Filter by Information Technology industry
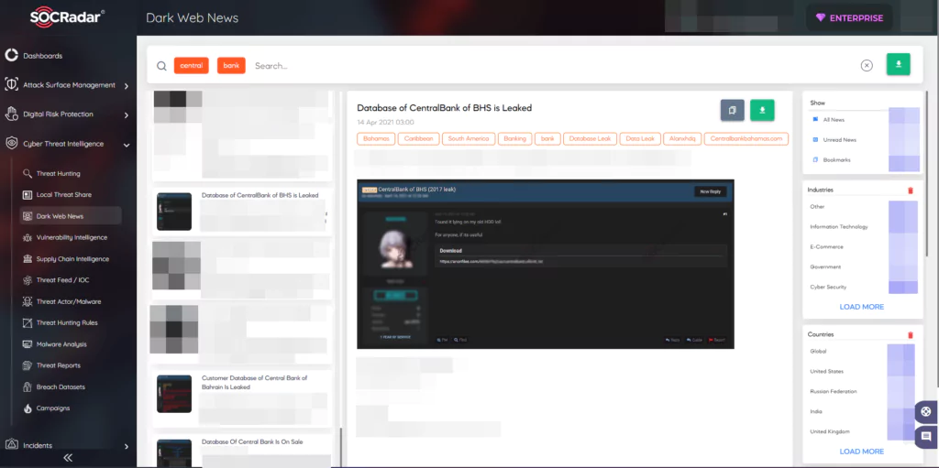The image size is (939, 468). click(x=838, y=227)
